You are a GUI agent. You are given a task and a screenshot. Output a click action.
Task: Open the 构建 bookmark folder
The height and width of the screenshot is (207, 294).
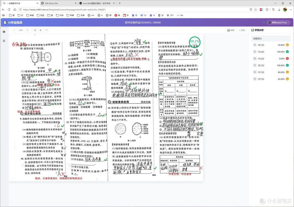(70, 15)
